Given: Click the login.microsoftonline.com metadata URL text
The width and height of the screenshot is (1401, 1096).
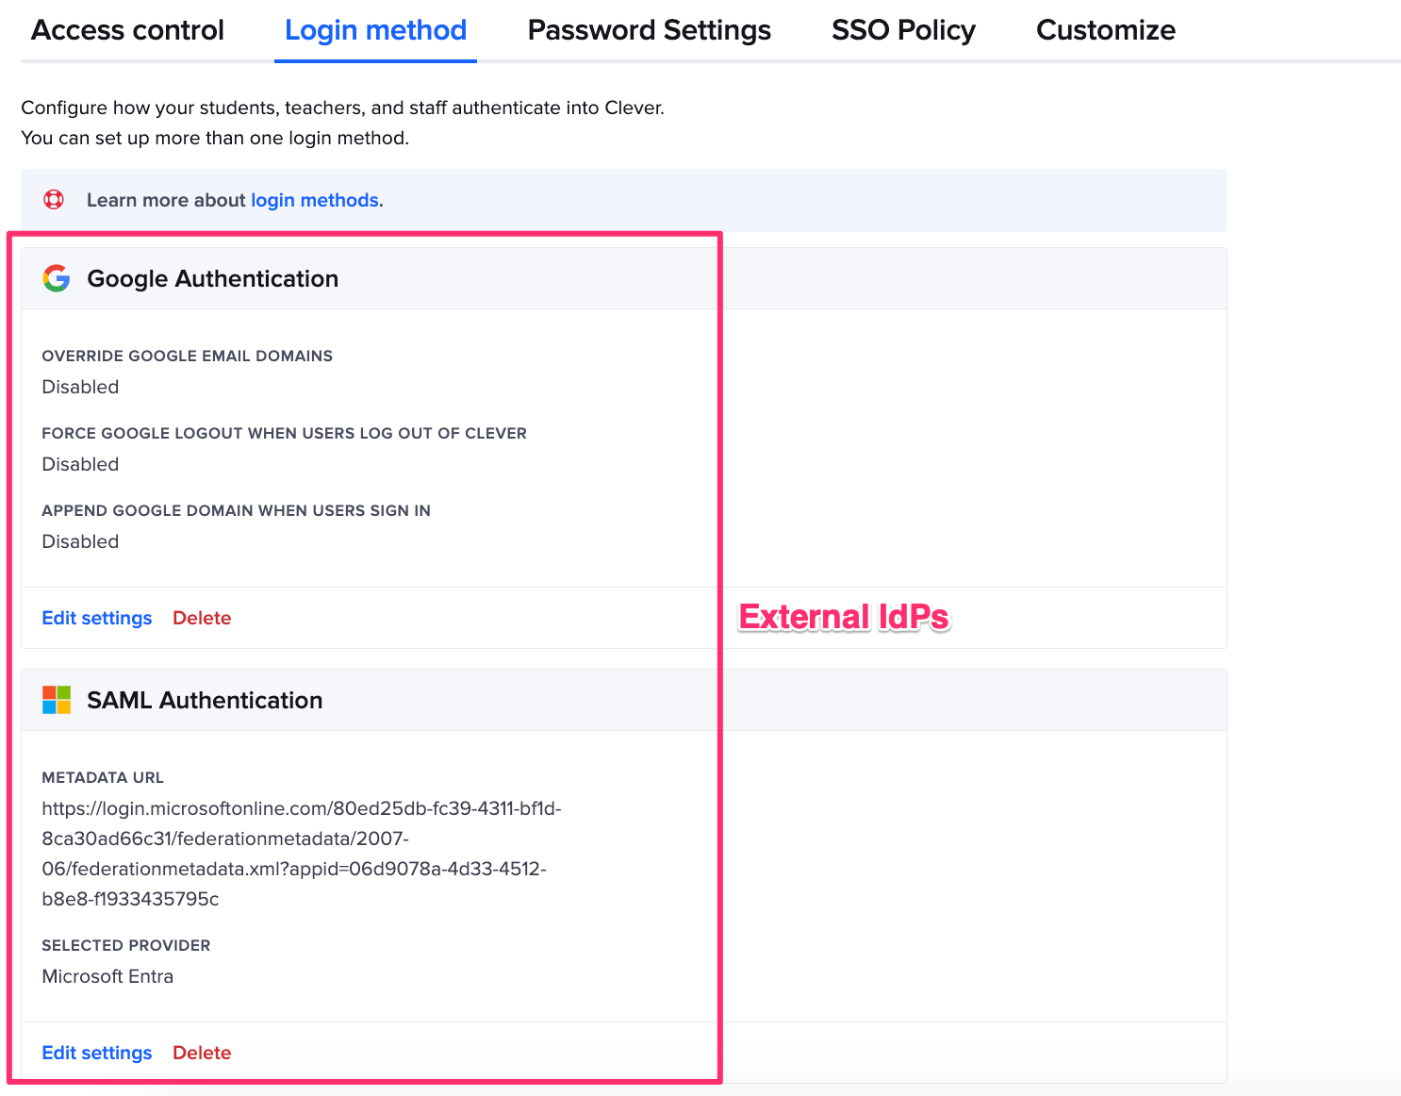Looking at the screenshot, I should (x=302, y=854).
